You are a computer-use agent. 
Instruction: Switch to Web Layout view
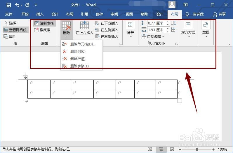tap(172, 149)
